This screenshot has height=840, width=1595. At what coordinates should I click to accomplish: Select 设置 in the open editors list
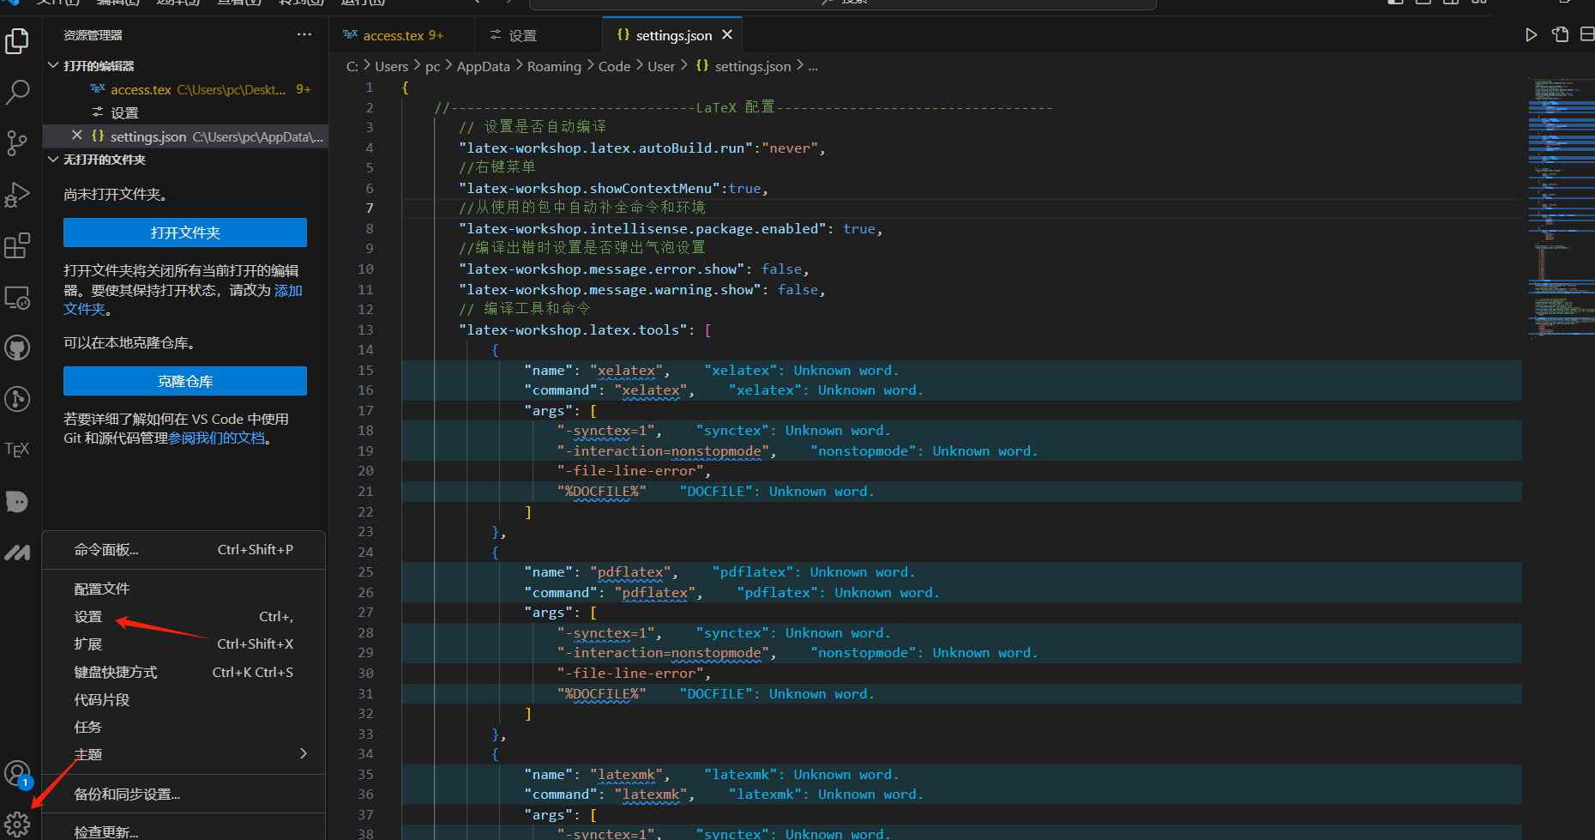tap(186, 112)
